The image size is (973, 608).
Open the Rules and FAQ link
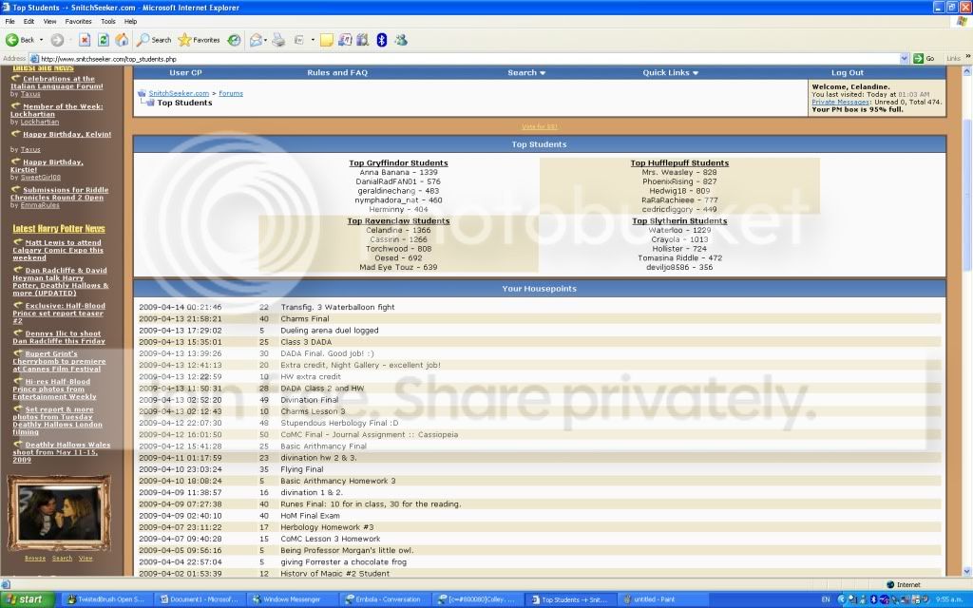pos(336,72)
